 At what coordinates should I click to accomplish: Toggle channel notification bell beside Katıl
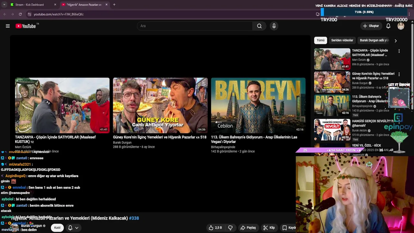[x=70, y=228]
